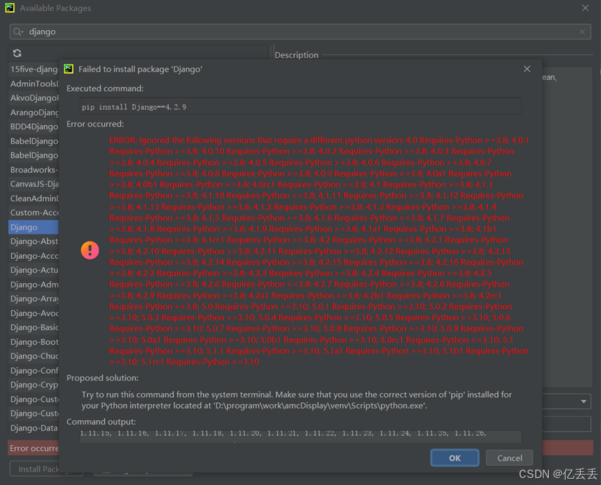Click the red warning exclamation icon
The height and width of the screenshot is (485, 601).
pos(90,251)
